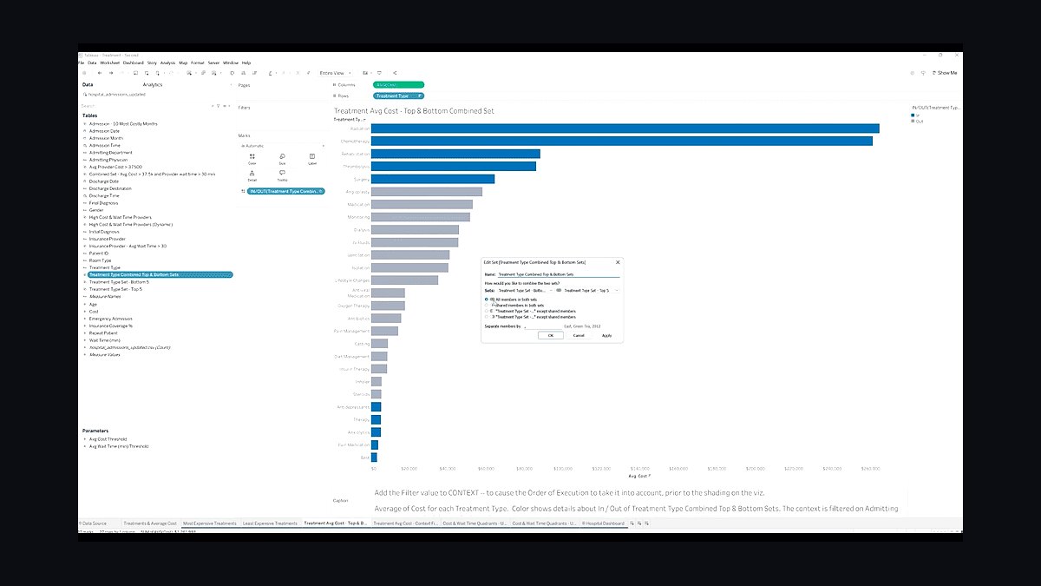Viewport: 1041px width, 586px height.
Task: Open the Worksheet menu
Action: click(x=109, y=63)
